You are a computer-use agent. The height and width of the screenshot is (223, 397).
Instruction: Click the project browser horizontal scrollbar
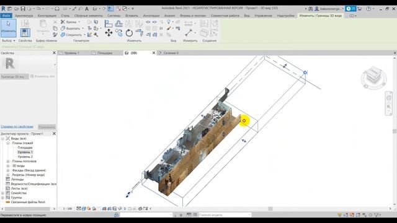pos(27,209)
